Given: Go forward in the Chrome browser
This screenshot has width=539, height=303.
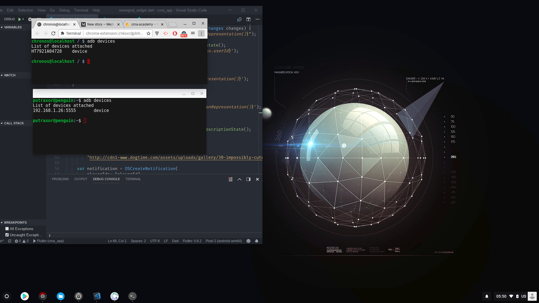Looking at the screenshot, I should pos(45,33).
